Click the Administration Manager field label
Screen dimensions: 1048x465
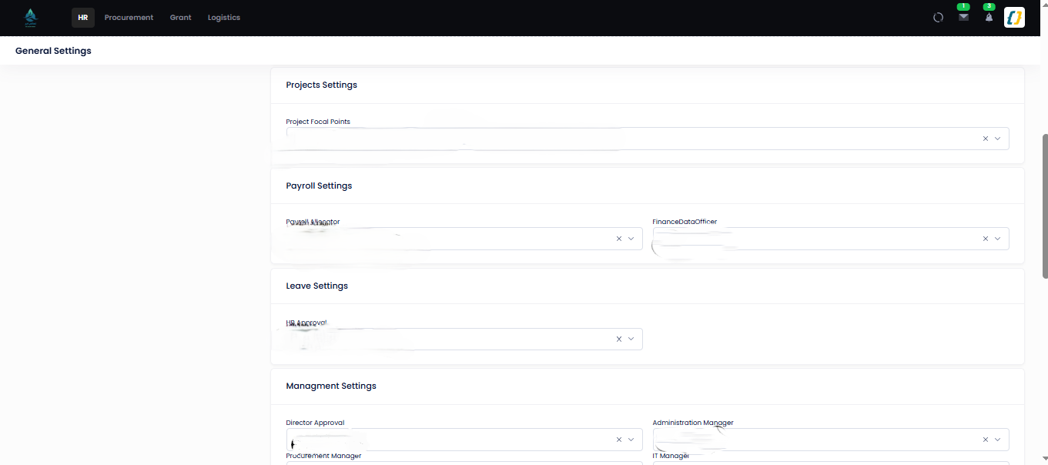click(x=693, y=423)
